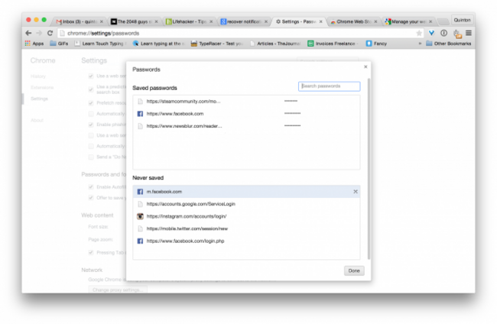Click the Search passwords field
The height and width of the screenshot is (324, 497).
(329, 86)
